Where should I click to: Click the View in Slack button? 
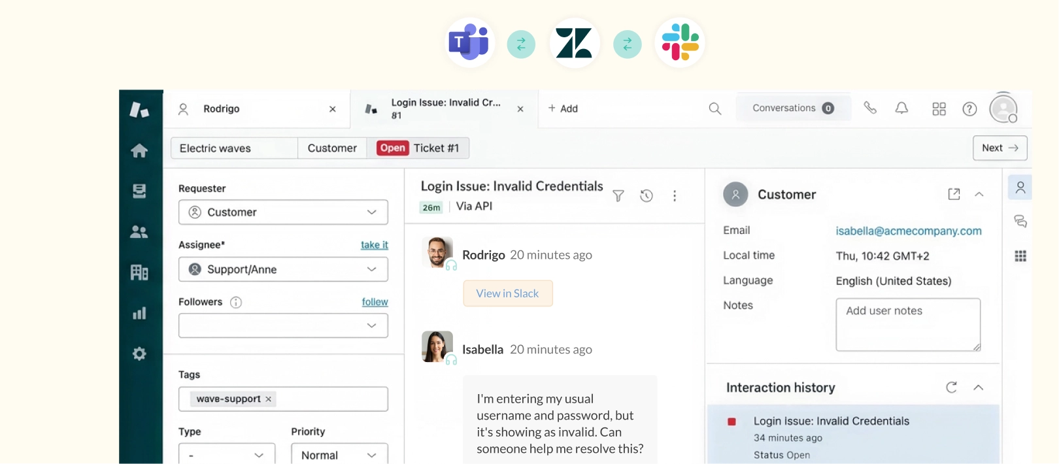507,293
